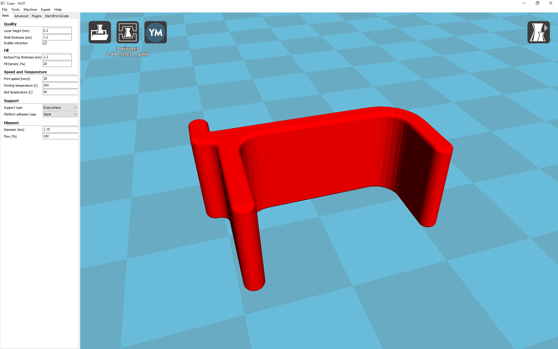Click the Printing temperature input field
The width and height of the screenshot is (558, 349).
coord(60,85)
